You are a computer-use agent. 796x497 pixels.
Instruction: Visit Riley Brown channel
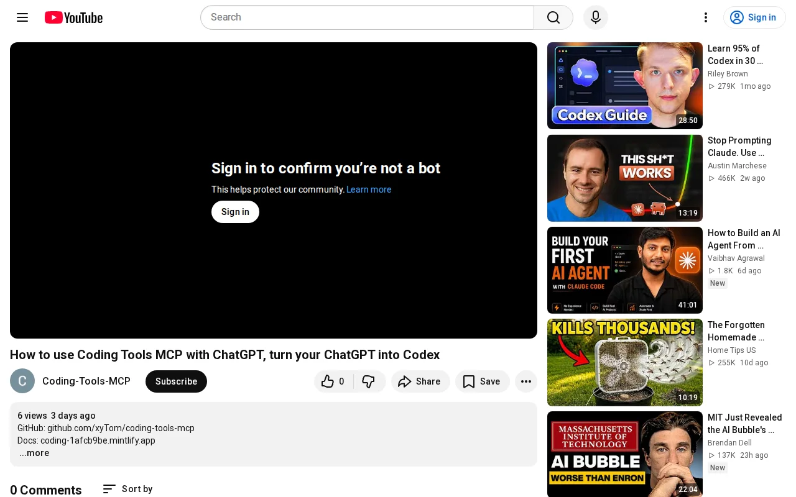tap(728, 74)
